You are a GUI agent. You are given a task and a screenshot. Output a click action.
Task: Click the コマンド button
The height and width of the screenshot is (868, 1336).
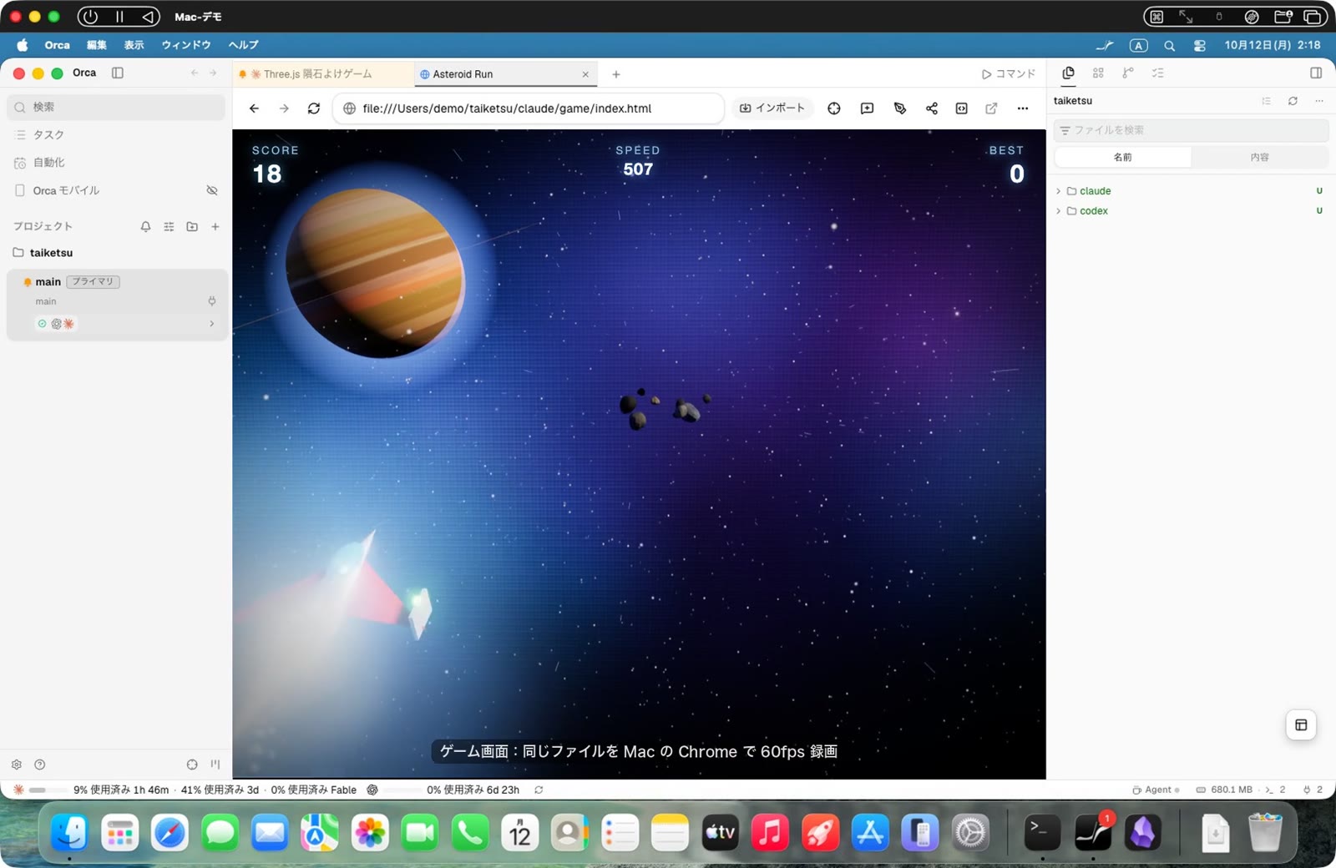click(1009, 74)
